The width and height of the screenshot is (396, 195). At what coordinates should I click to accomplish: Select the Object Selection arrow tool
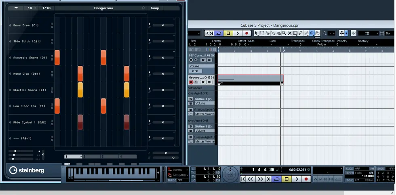tap(256, 33)
